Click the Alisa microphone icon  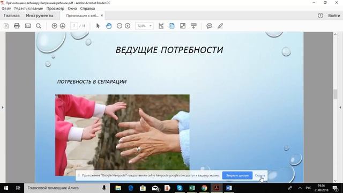click(104, 188)
